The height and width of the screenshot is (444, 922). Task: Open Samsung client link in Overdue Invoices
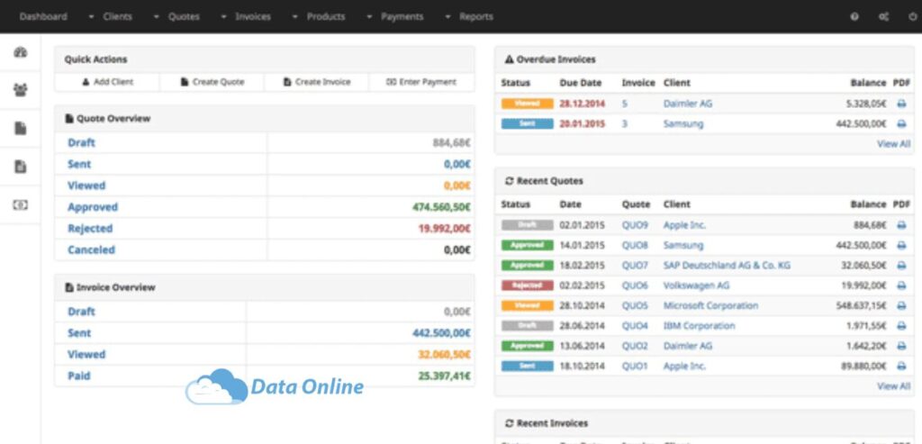(683, 124)
